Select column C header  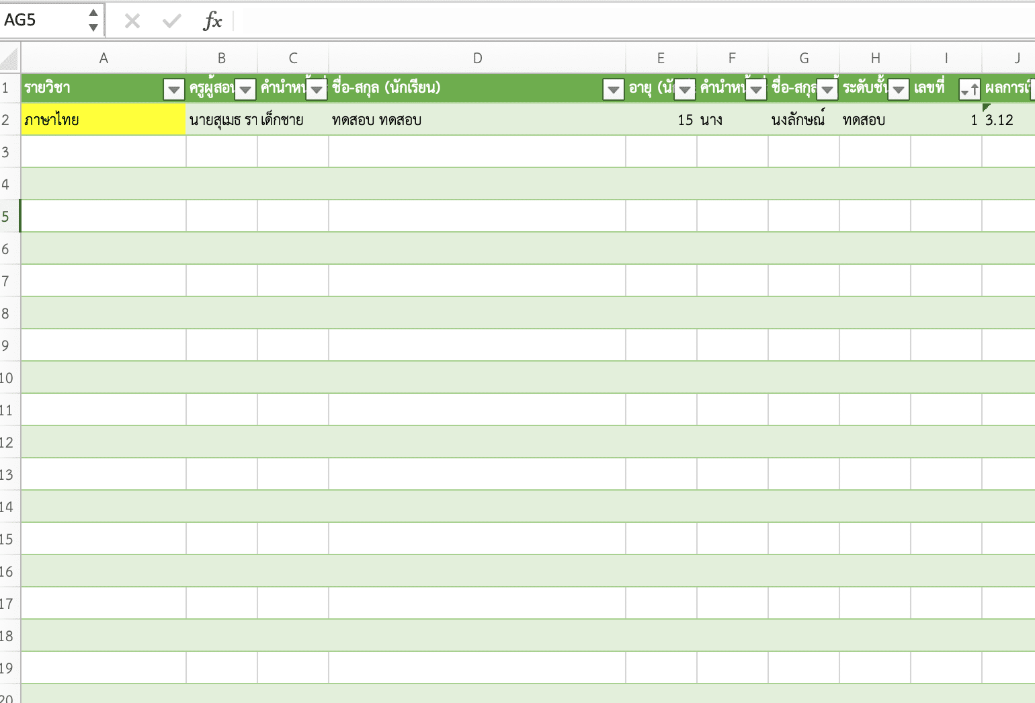click(x=293, y=58)
